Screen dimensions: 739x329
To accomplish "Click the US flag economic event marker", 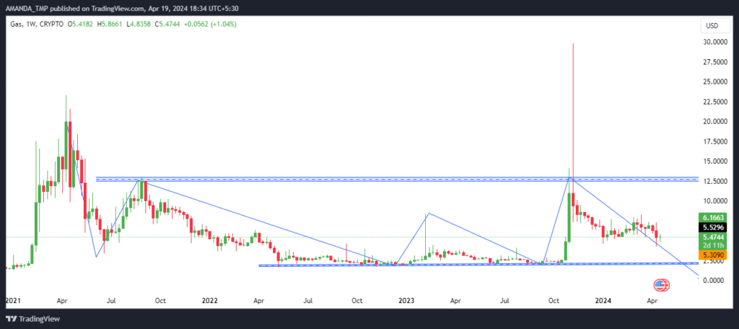I will (x=661, y=285).
